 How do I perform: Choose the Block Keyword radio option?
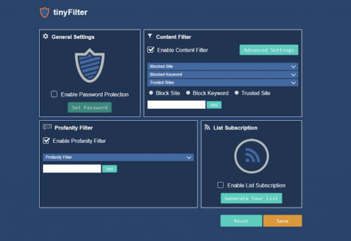click(x=188, y=93)
